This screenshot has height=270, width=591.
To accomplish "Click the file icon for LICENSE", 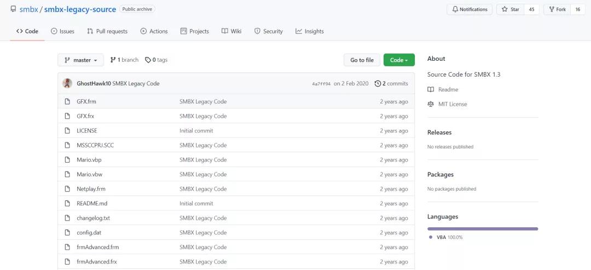I will (x=67, y=130).
